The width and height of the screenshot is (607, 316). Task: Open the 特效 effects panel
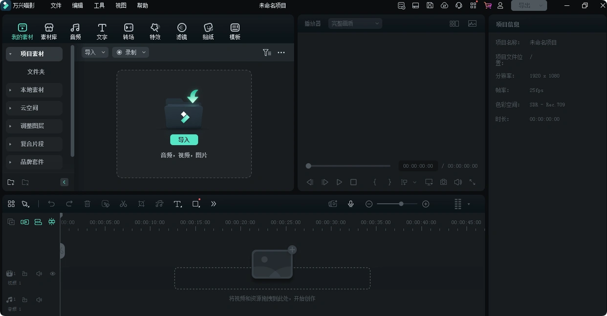pos(155,31)
